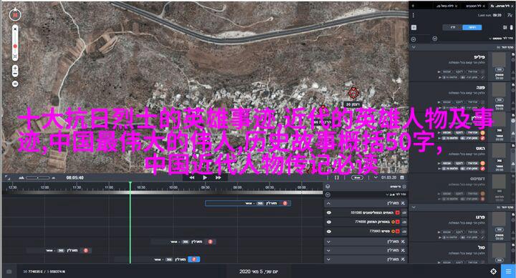Click edit pencil icon on first person card

[x=483, y=77]
